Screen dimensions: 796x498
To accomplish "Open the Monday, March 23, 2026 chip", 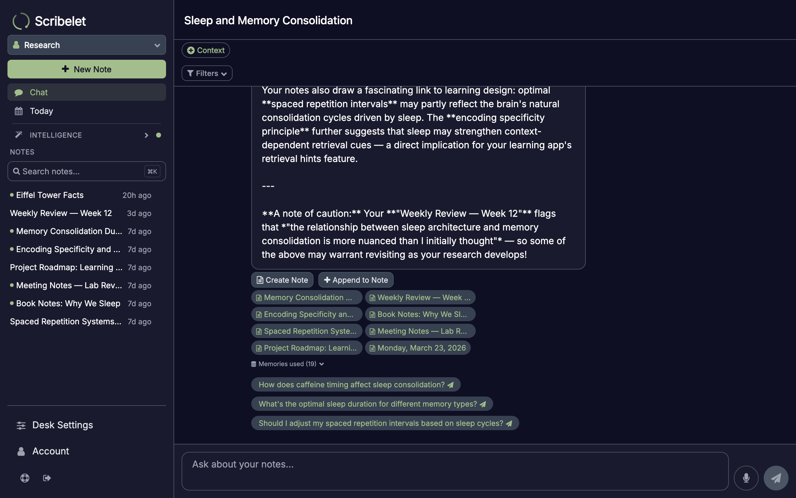I will [418, 348].
